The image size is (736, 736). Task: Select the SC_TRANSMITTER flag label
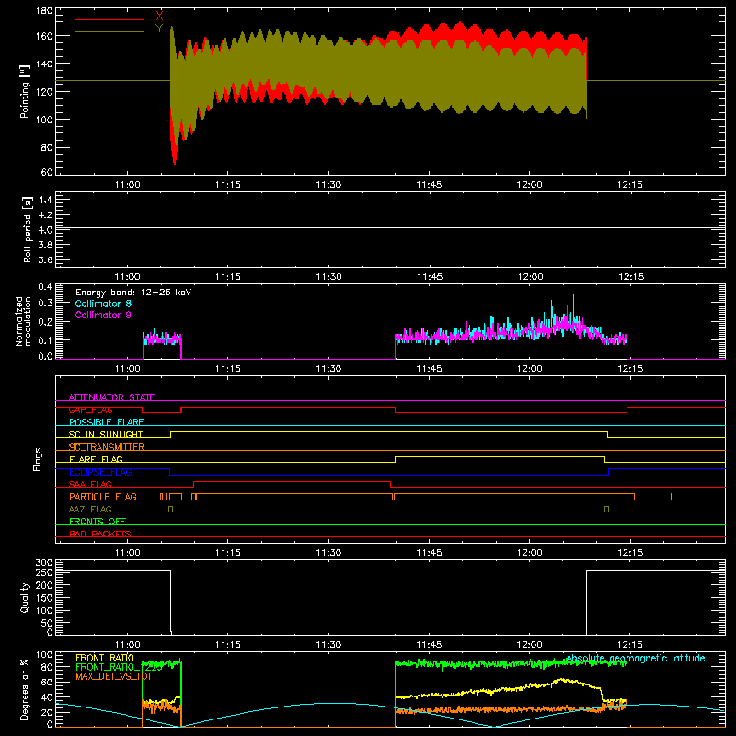[106, 447]
